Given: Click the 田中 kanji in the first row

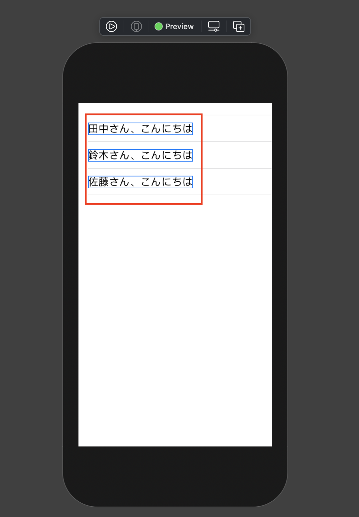Looking at the screenshot, I should 99,129.
